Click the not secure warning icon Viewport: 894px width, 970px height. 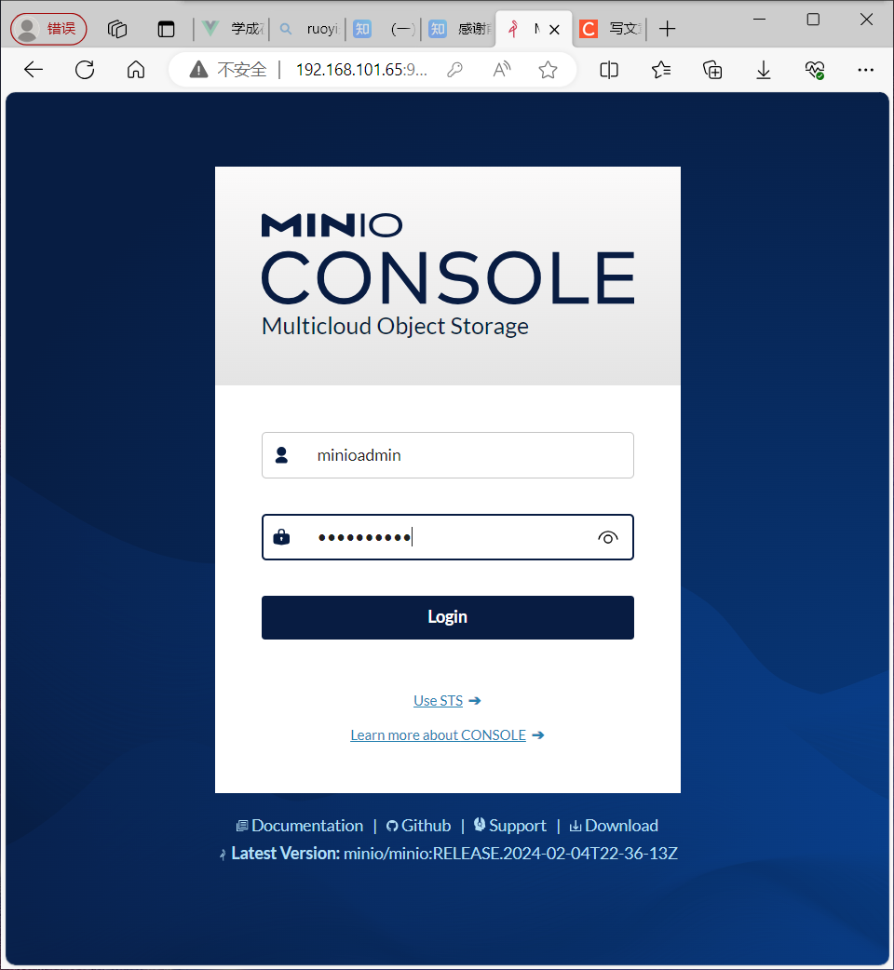[198, 69]
